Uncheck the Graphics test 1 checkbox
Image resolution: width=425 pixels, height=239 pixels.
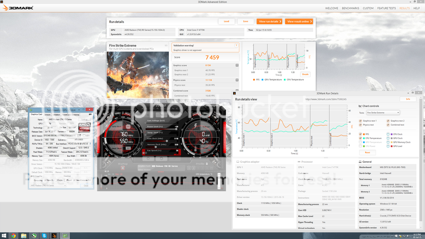pos(360,121)
